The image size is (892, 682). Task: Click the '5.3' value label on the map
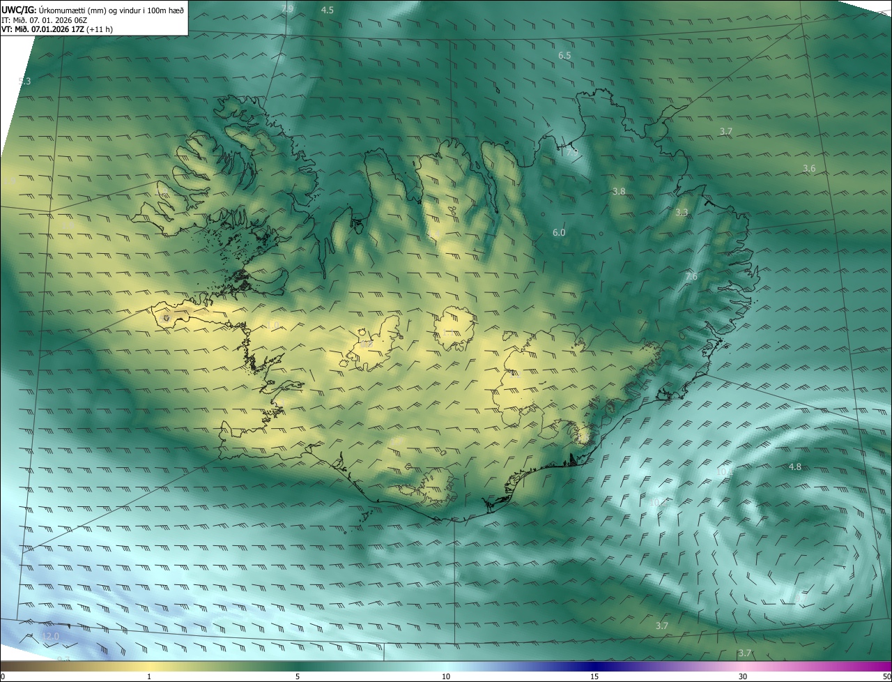[24, 81]
